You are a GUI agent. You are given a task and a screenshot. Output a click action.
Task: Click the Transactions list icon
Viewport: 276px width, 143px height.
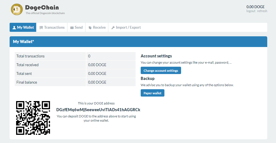coord(41,28)
